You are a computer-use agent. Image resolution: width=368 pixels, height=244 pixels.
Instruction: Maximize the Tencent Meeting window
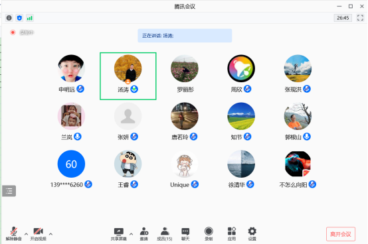[x=351, y=7]
